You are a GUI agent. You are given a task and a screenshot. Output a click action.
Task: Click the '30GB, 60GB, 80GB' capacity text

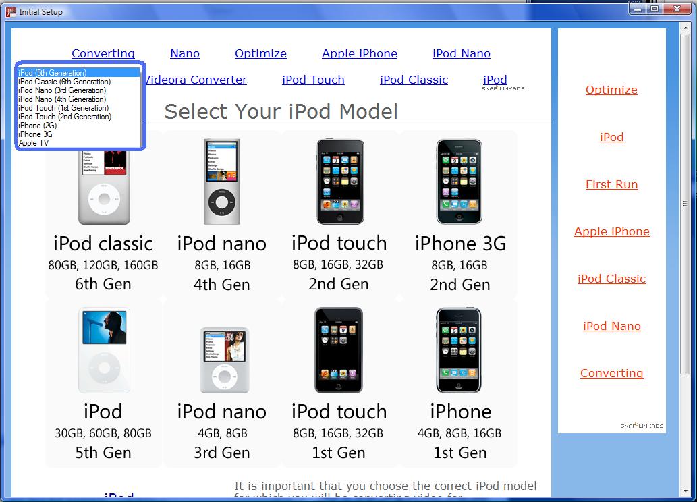pyautogui.click(x=103, y=434)
